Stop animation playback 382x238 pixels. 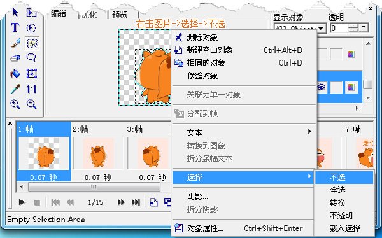click(37, 202)
